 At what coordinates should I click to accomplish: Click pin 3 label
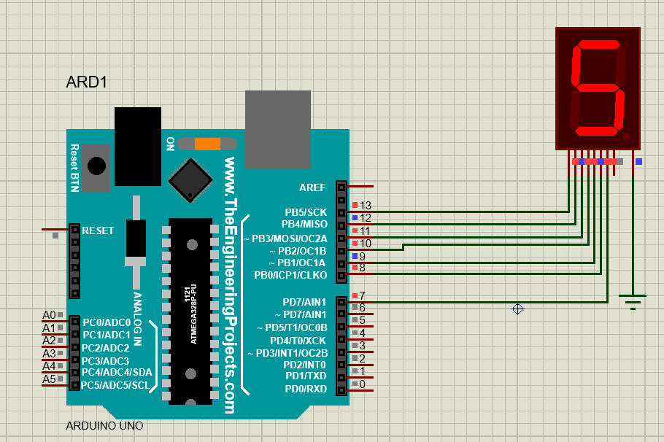click(362, 346)
